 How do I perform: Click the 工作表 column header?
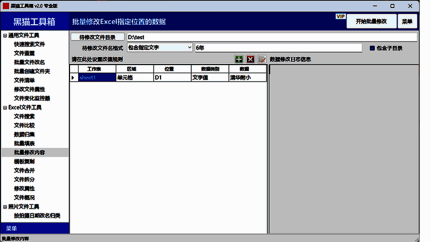coord(97,69)
